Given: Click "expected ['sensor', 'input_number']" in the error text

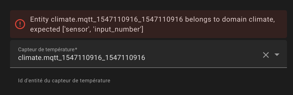Looking at the screenshot, I should [x=87, y=29].
